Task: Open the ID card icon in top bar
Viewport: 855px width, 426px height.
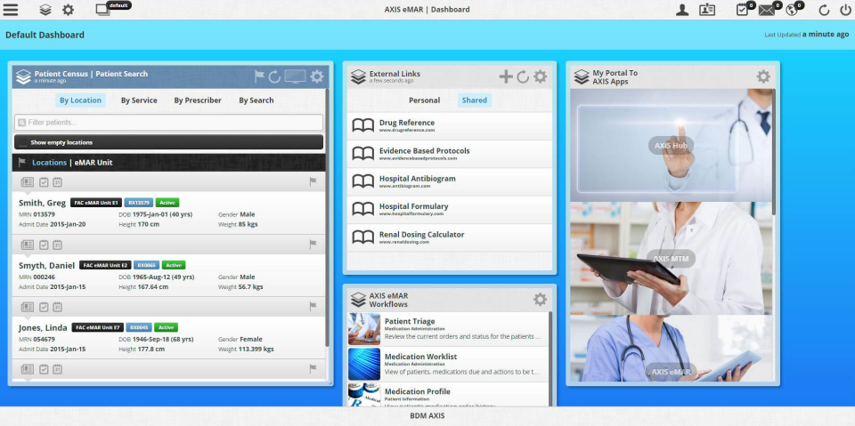Action: click(x=707, y=10)
